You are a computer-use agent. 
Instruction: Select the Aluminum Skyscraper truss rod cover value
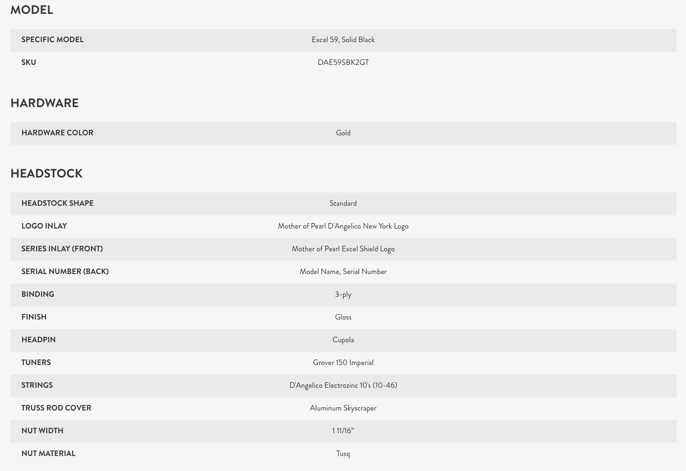point(343,408)
